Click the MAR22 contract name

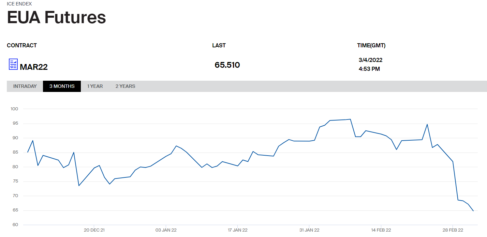(x=34, y=67)
